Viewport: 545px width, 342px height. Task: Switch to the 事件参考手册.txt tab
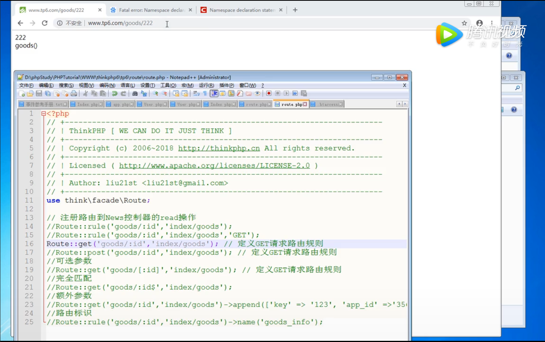tap(43, 104)
